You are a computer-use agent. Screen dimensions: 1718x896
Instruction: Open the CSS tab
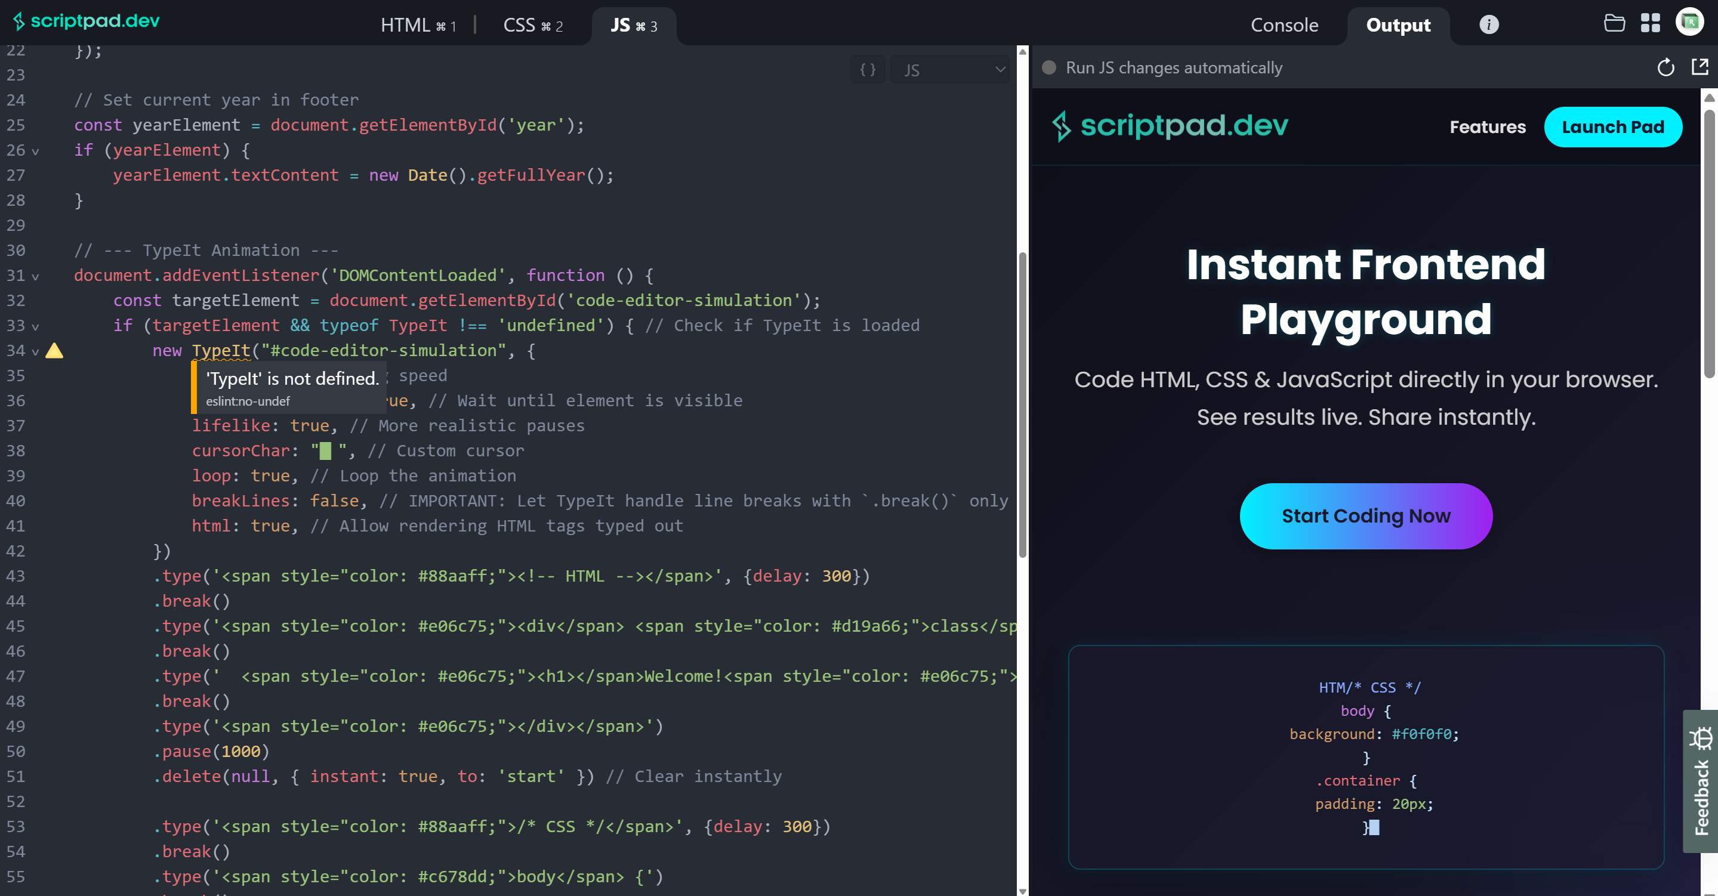(533, 25)
